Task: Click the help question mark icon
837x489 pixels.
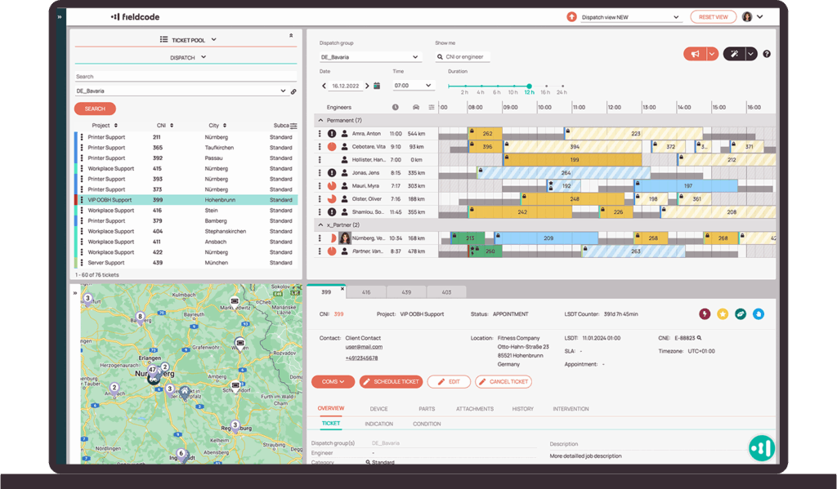Action: (767, 54)
